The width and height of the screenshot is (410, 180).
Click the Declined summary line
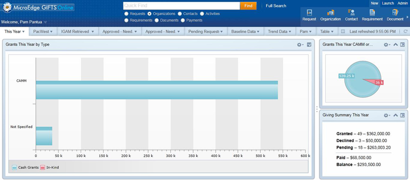click(362, 141)
